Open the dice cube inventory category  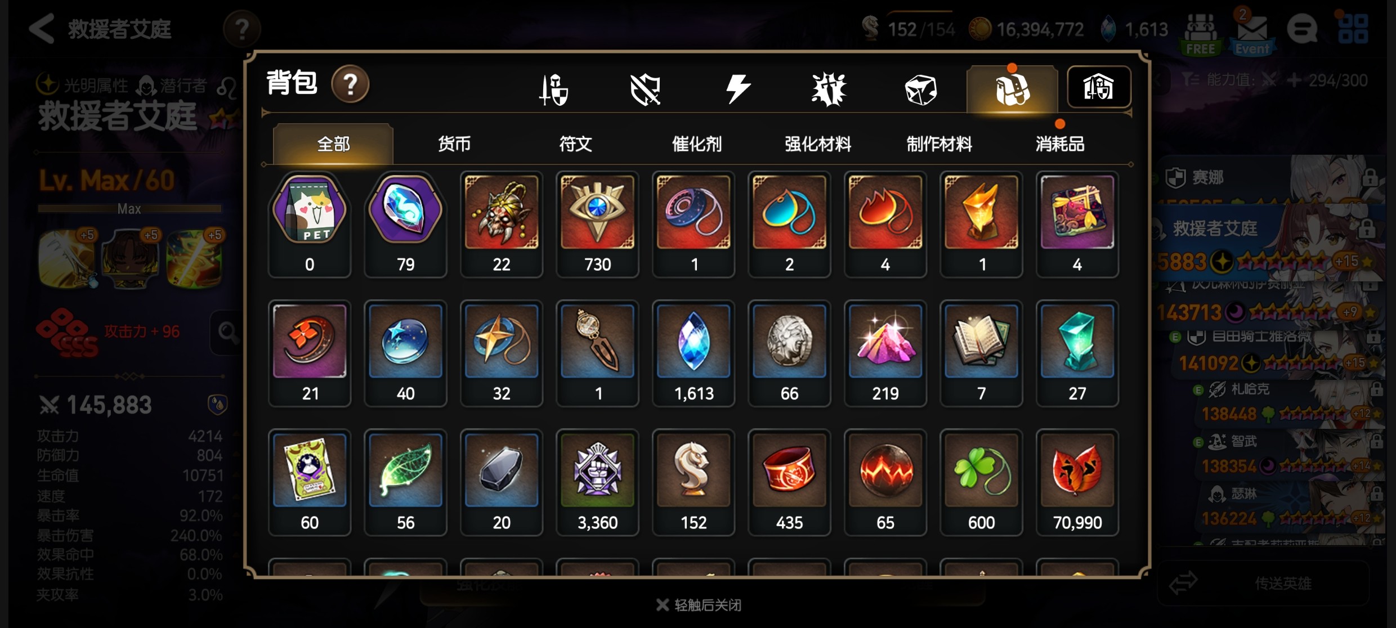(x=920, y=89)
